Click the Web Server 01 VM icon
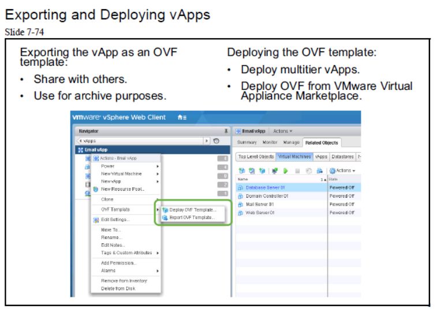 pyautogui.click(x=240, y=213)
